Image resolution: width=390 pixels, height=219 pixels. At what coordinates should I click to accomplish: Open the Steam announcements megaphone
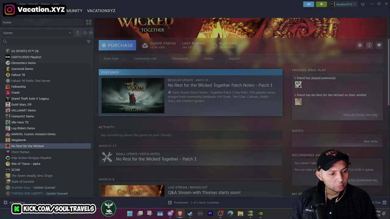[x=309, y=4]
